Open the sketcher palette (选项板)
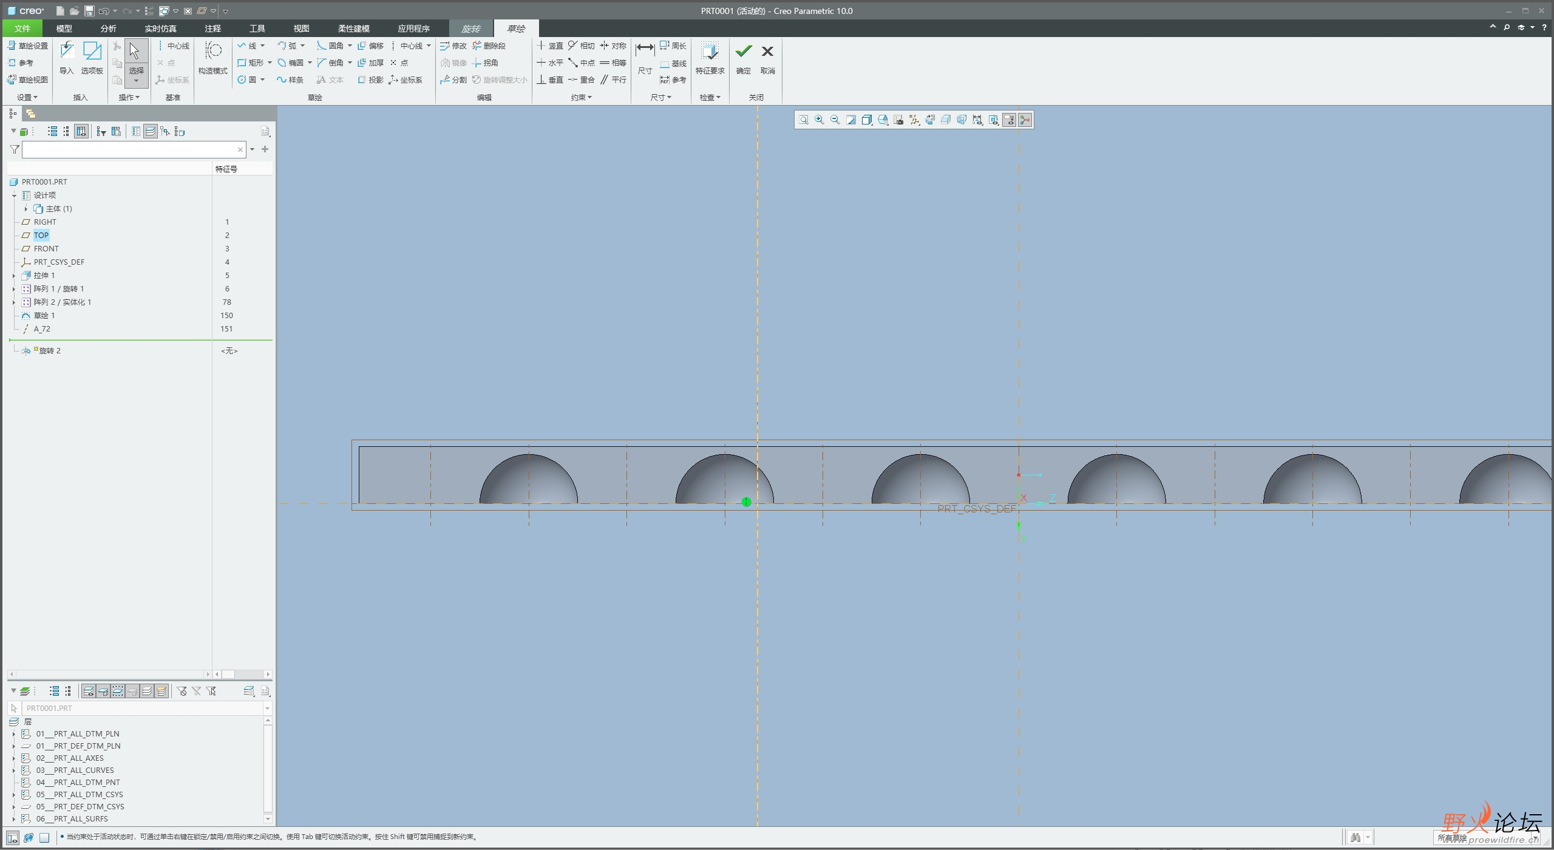 (92, 58)
